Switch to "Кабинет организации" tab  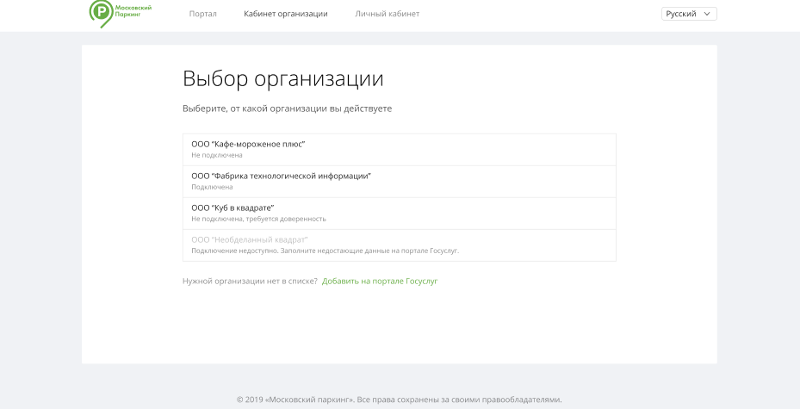pos(285,14)
